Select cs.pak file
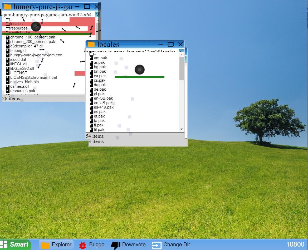The height and width of the screenshot is (250, 308). click(98, 81)
